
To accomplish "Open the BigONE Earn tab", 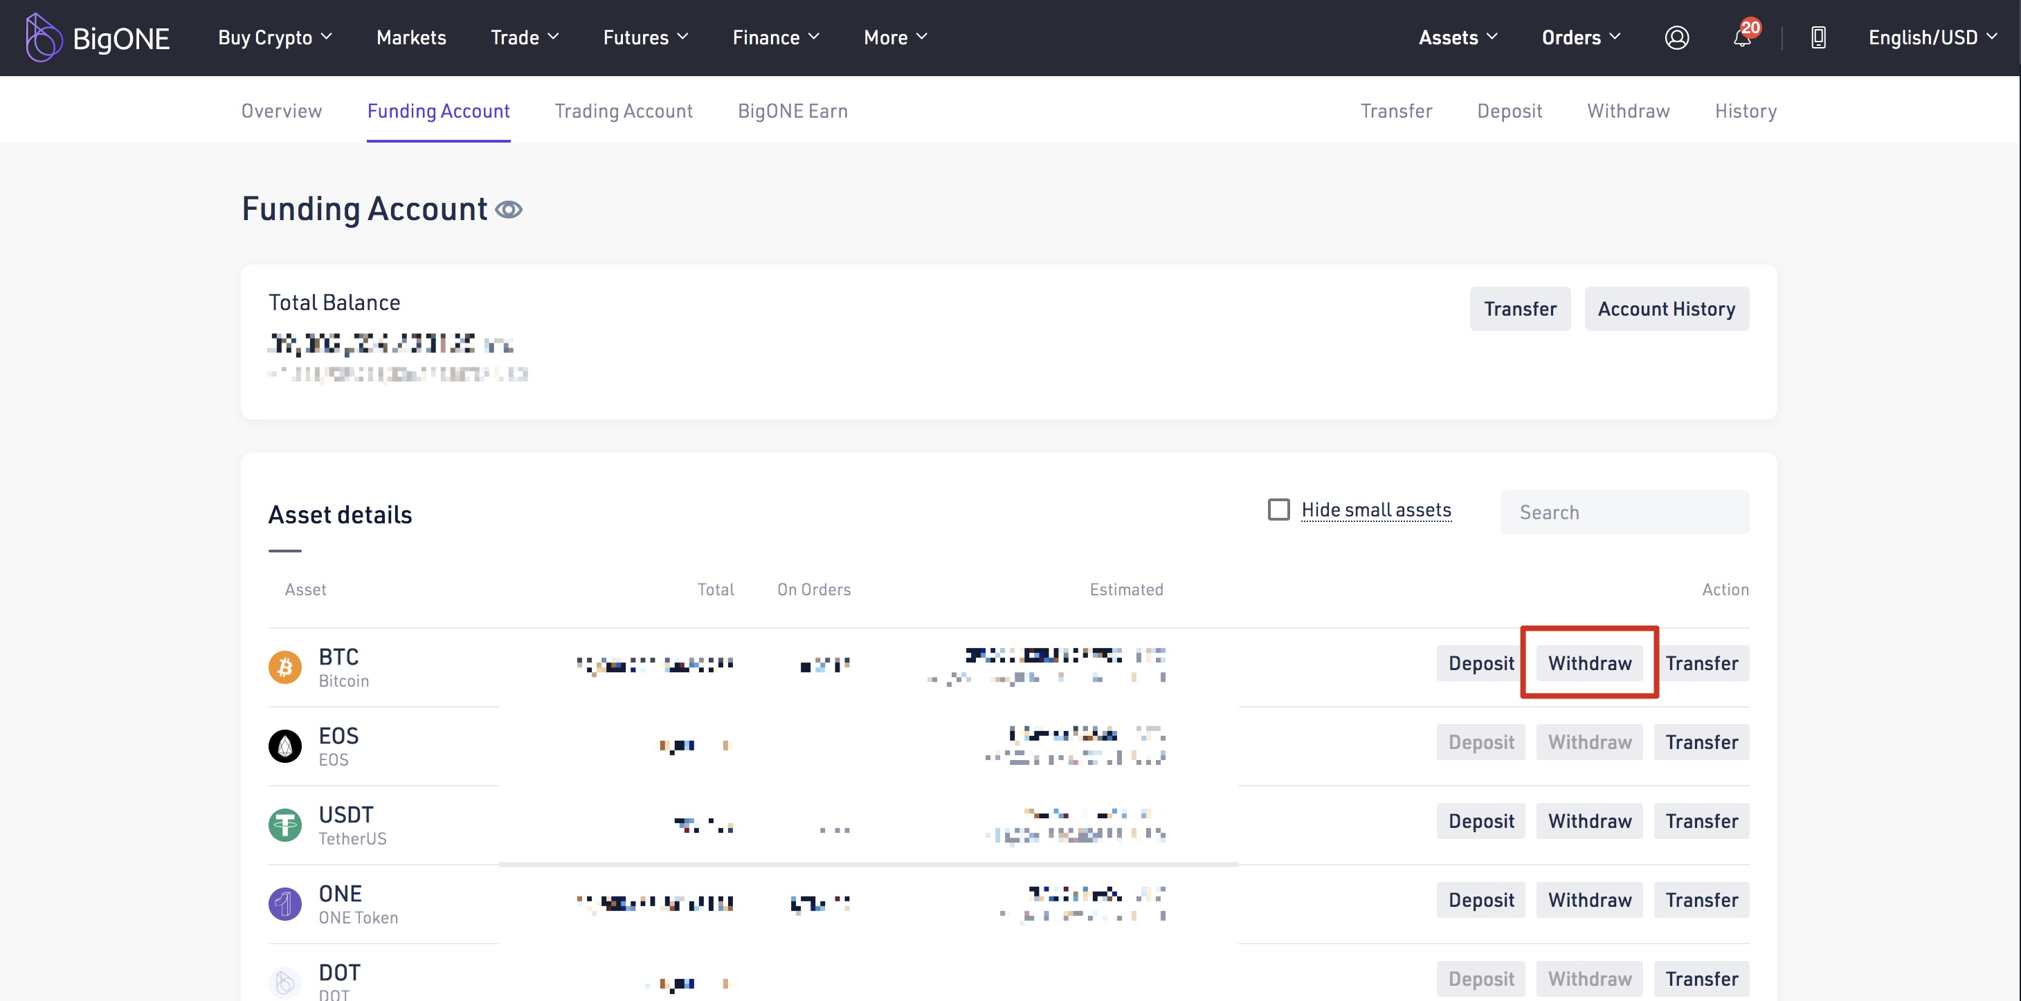I will [792, 111].
